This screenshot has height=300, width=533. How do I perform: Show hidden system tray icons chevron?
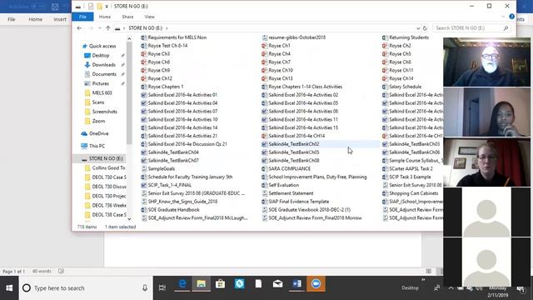point(451,288)
